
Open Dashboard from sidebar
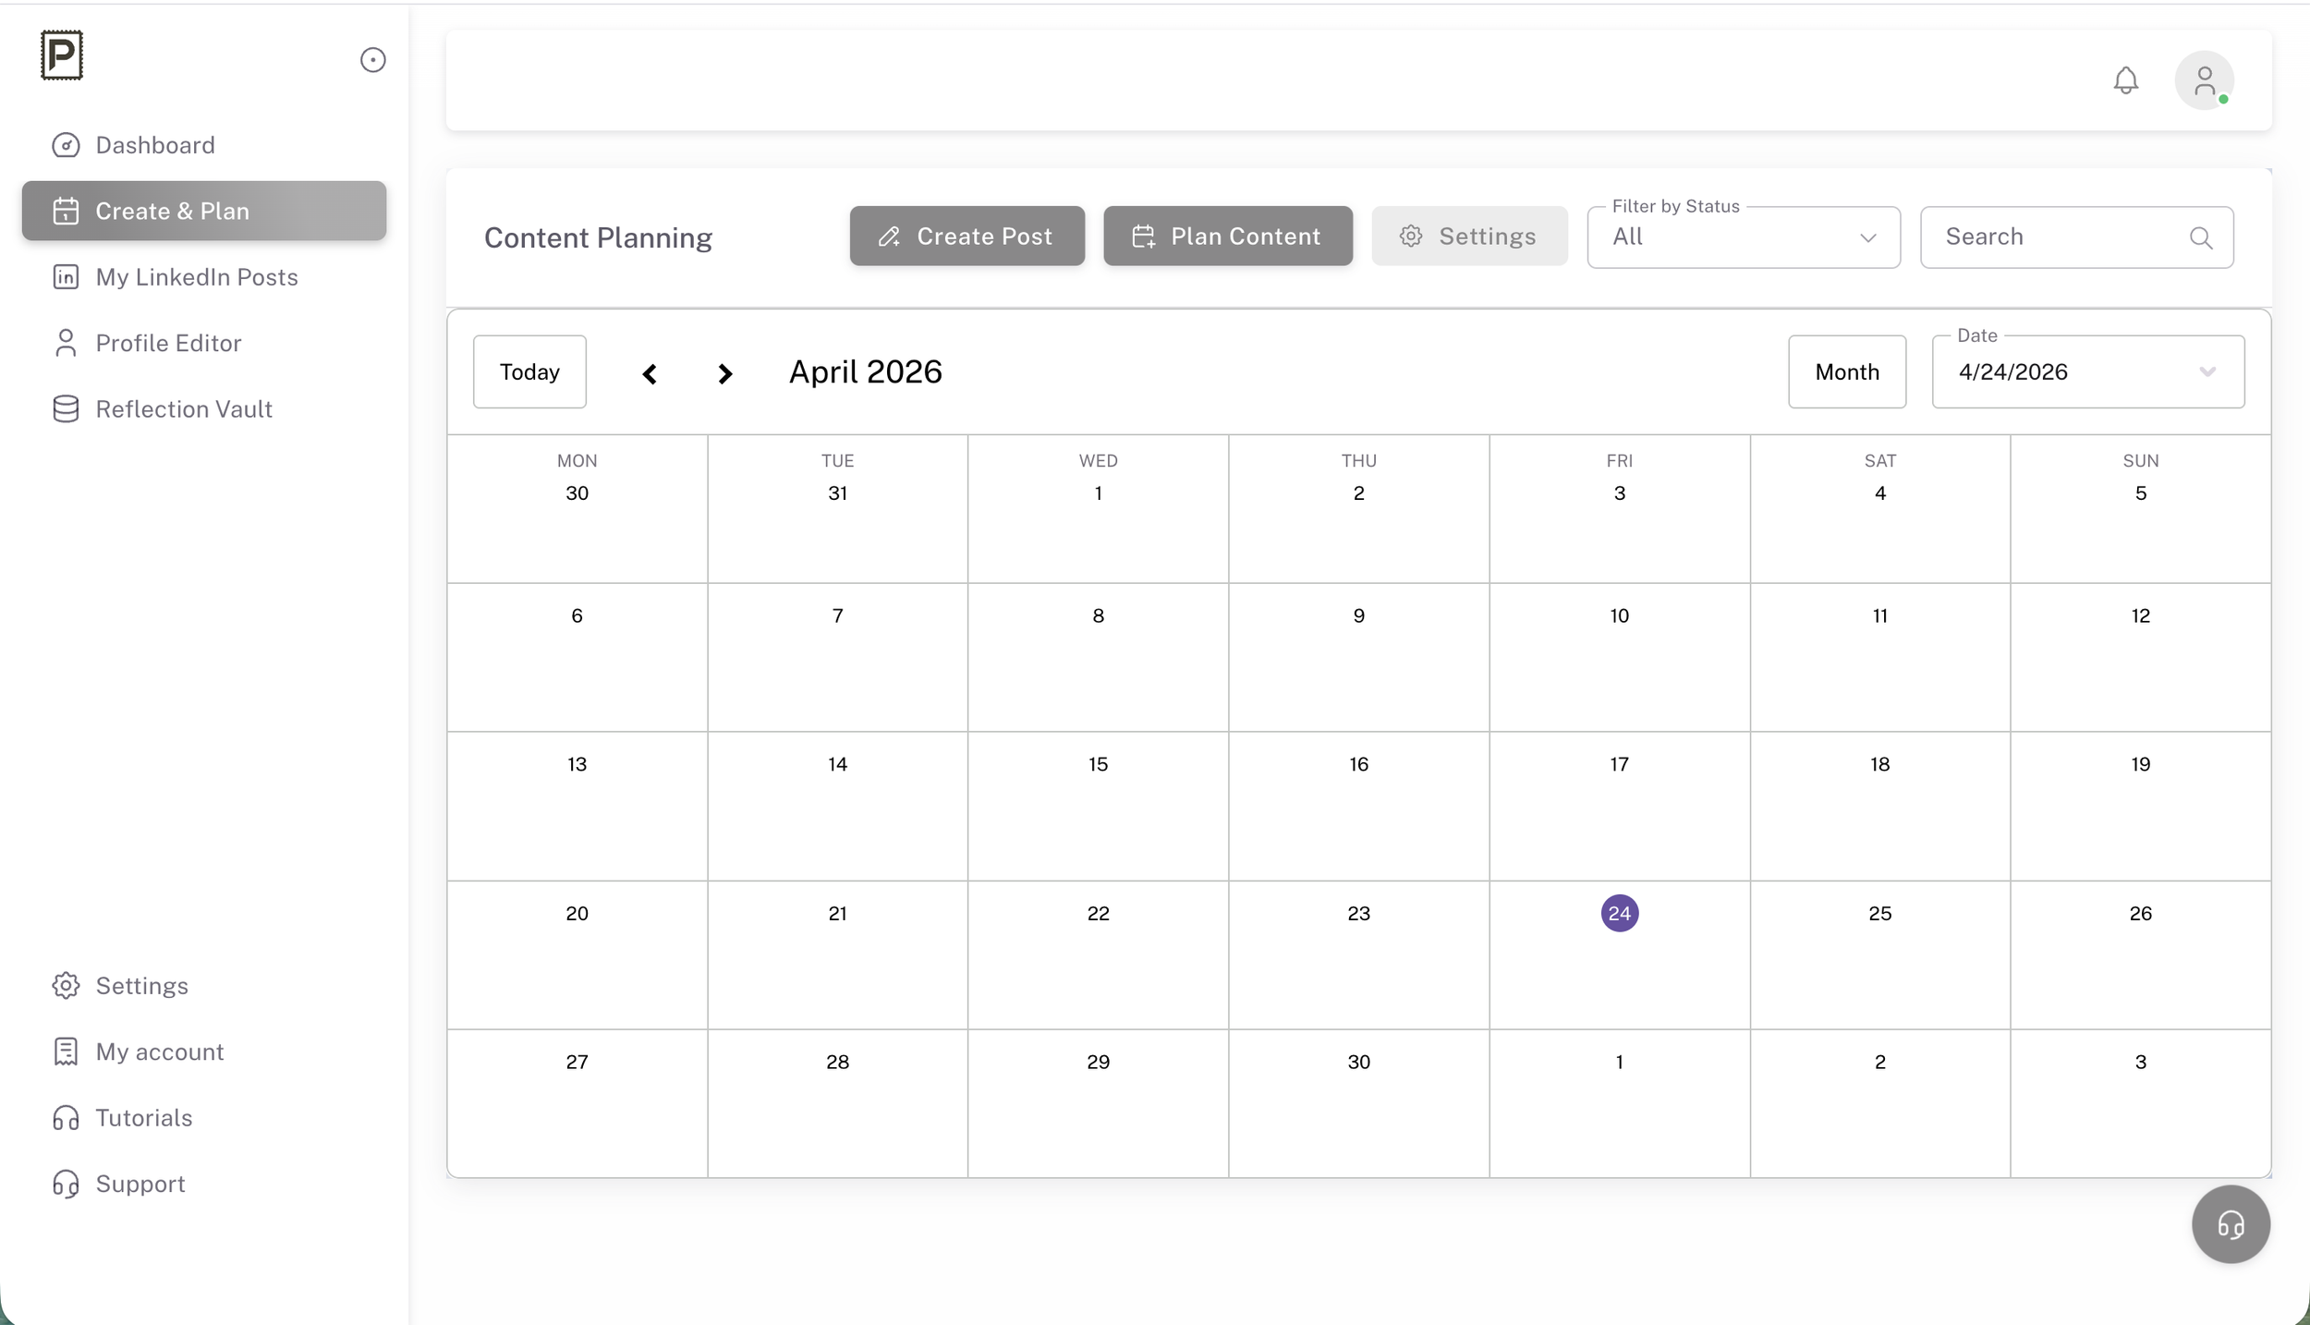tap(155, 145)
